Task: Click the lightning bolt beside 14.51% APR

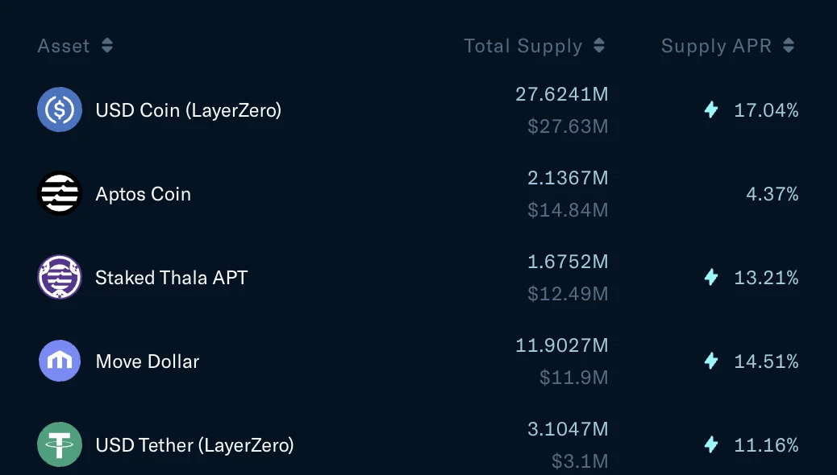Action: click(711, 361)
